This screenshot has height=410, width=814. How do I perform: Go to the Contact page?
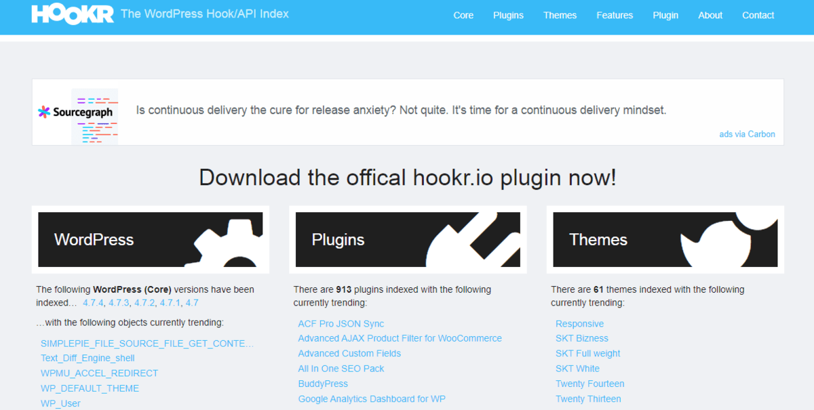coord(758,15)
